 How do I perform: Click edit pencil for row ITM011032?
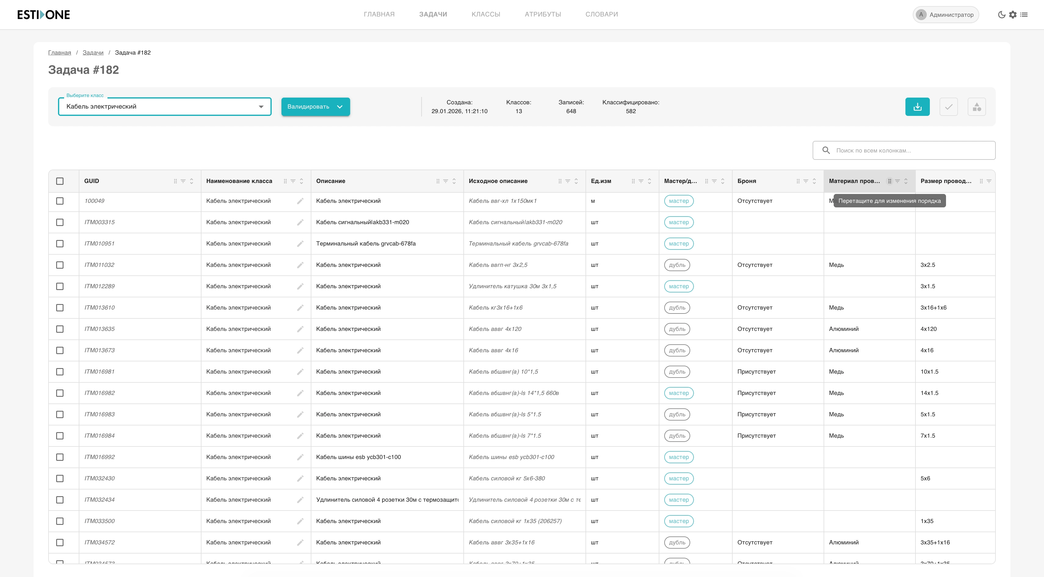tap(300, 265)
